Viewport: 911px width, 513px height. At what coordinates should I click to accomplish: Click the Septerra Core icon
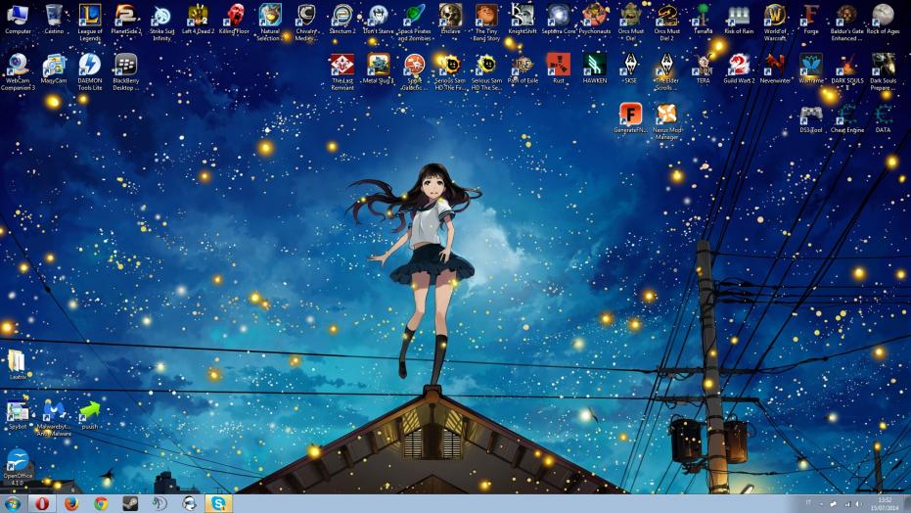(x=559, y=20)
